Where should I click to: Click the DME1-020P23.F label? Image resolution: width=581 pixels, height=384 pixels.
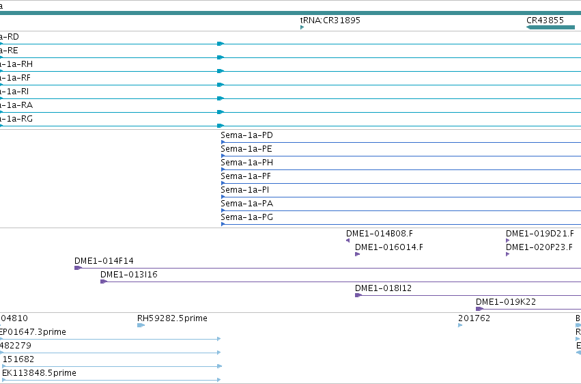[x=539, y=247]
